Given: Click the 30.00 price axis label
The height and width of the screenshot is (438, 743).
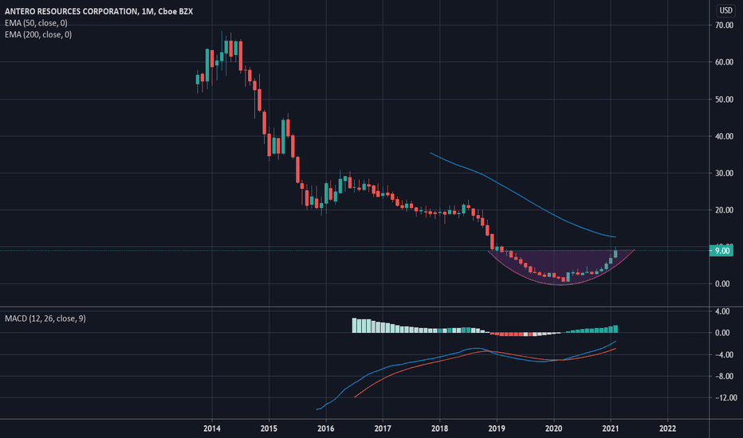Looking at the screenshot, I should coord(724,174).
